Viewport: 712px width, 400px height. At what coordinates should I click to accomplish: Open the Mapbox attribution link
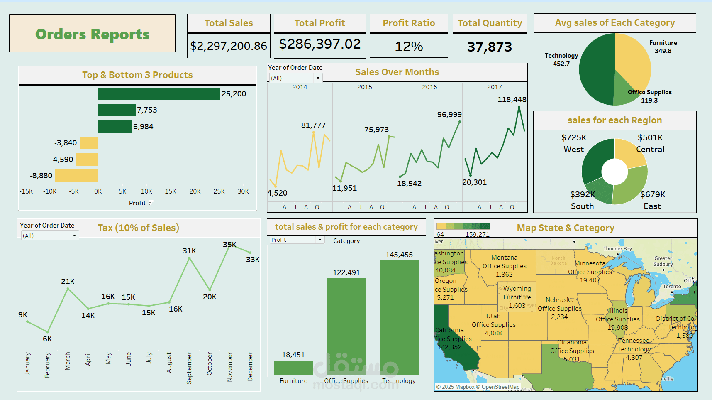pos(455,387)
